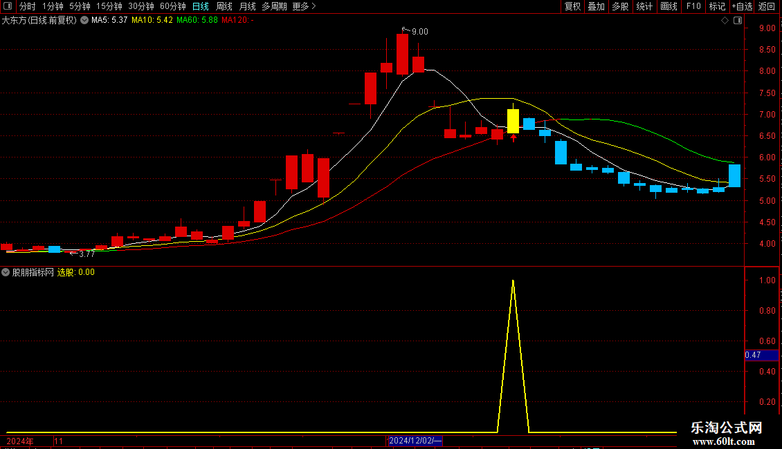Open the 复权 adjustment option

572,6
